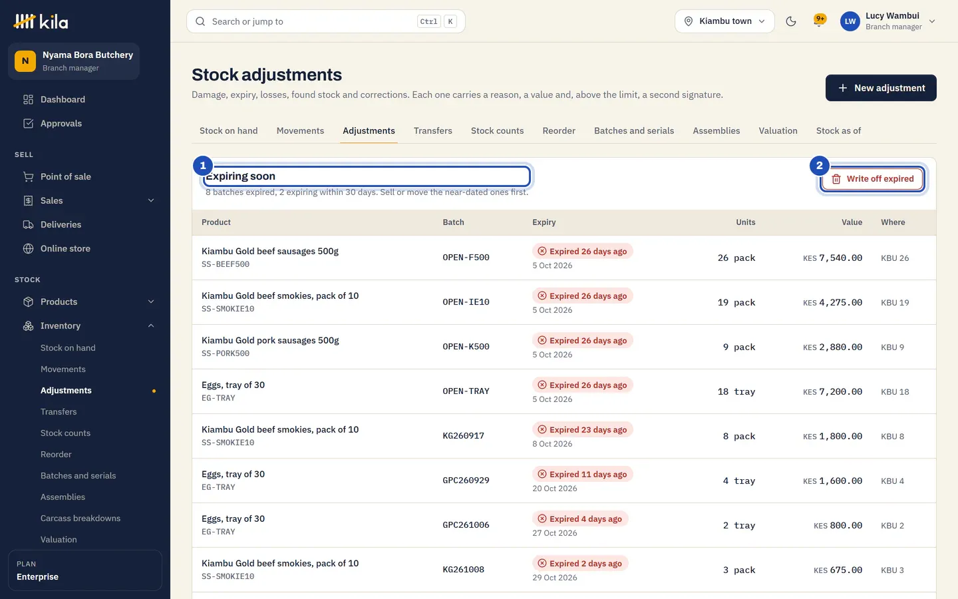Select Adjustments in sidebar

tap(66, 391)
